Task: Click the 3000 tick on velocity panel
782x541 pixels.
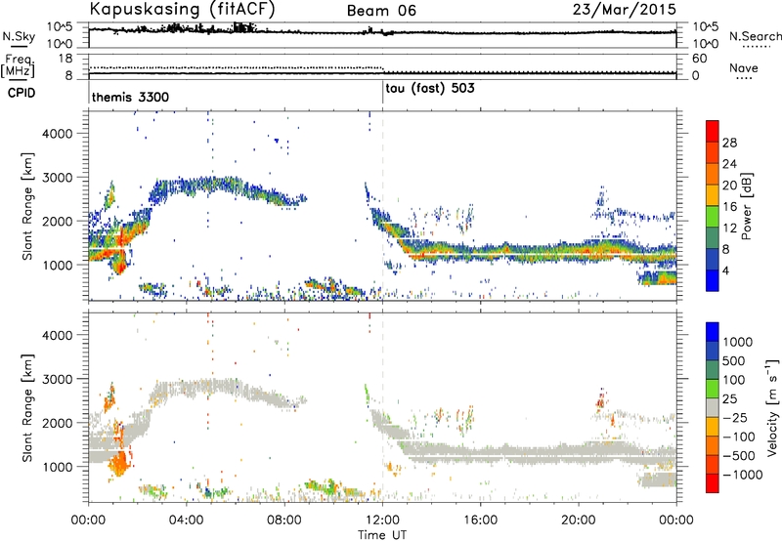Action: 57,379
